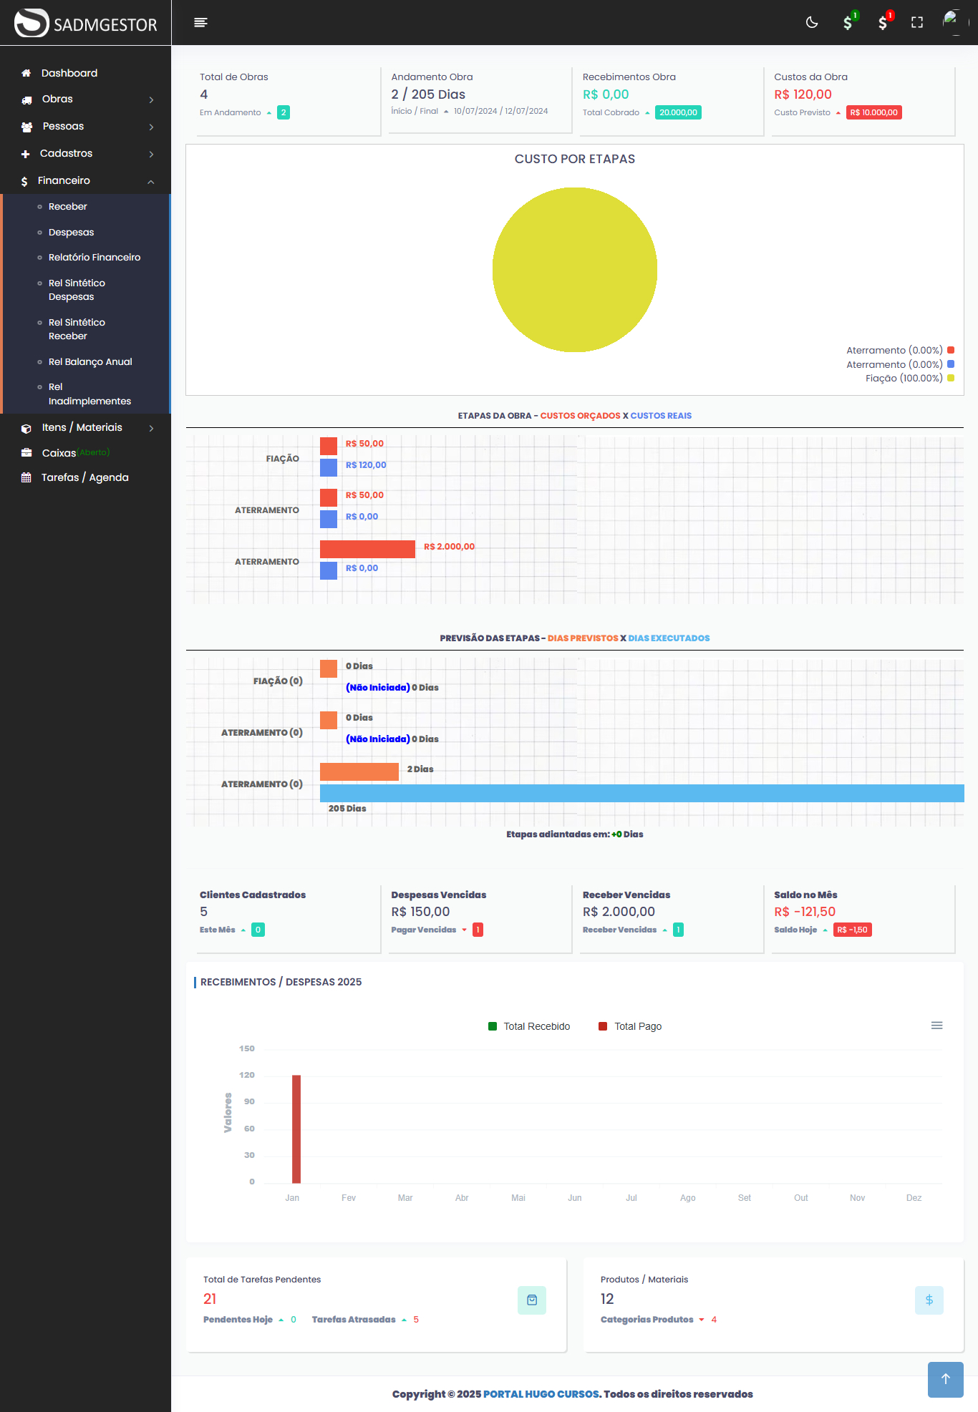Toggle dark mode moon icon
978x1412 pixels.
[812, 23]
